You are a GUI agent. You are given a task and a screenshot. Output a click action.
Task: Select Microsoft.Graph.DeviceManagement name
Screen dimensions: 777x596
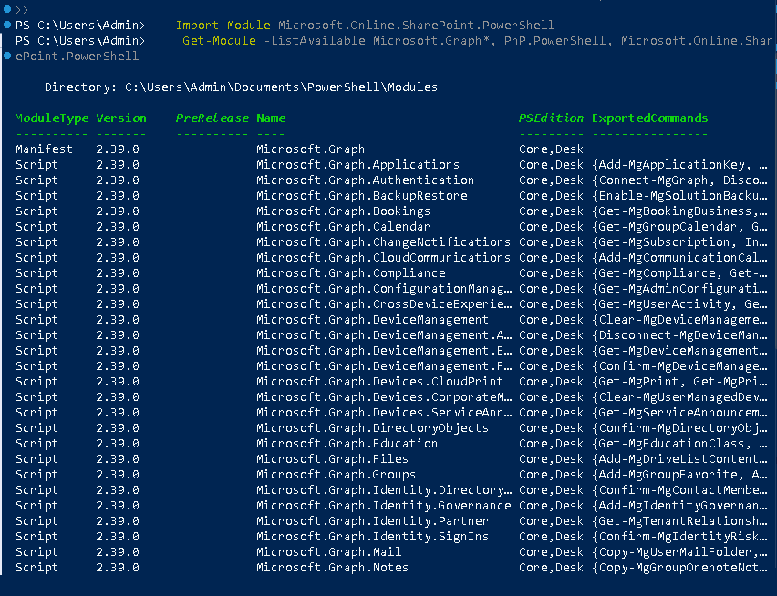pyautogui.click(x=373, y=320)
